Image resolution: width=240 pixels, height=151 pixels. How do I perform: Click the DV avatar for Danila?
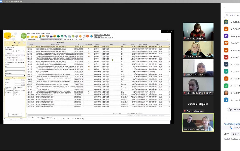[x=226, y=43]
